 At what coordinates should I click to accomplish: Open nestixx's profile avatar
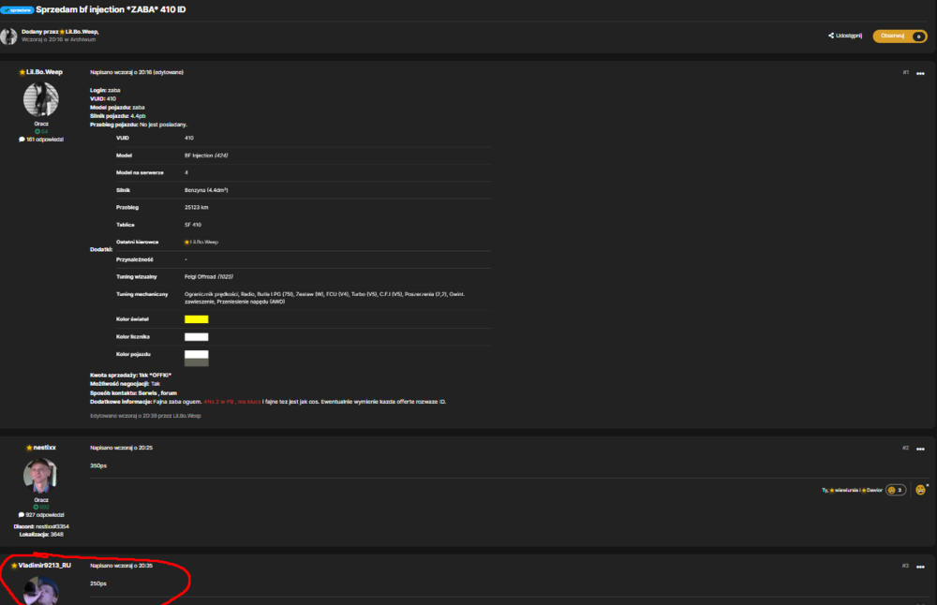coord(40,475)
